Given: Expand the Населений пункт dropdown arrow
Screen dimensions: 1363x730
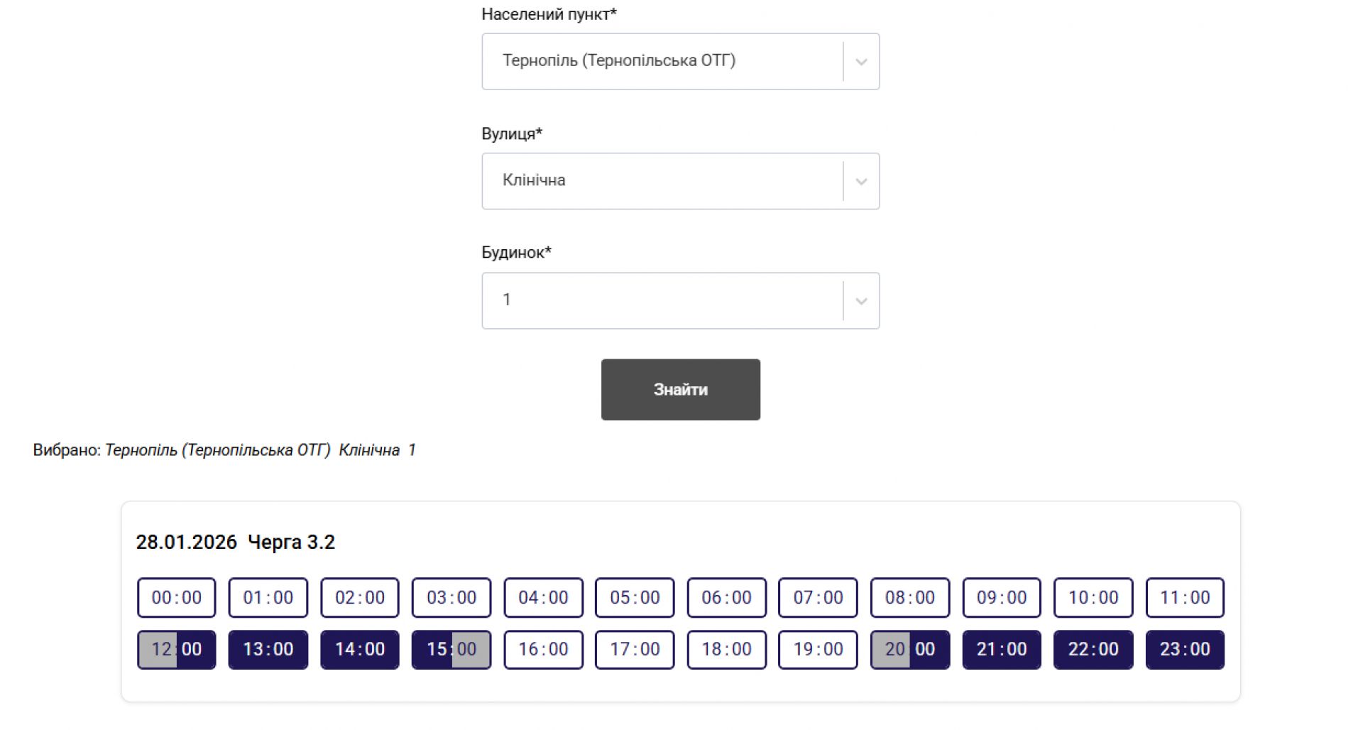Looking at the screenshot, I should coord(861,62).
